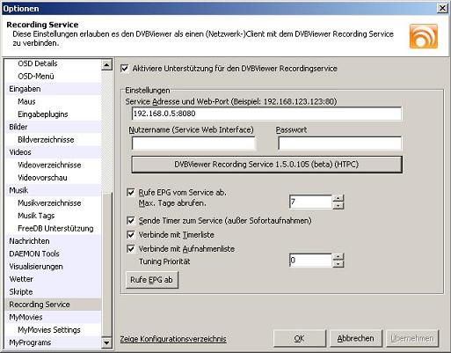Increase Max. Tage abrufen value
451x353 pixels.
click(338, 198)
